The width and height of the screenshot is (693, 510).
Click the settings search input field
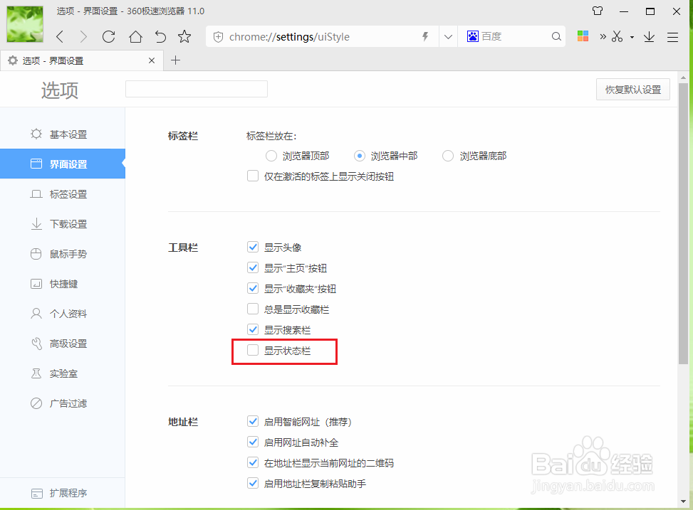click(x=196, y=88)
